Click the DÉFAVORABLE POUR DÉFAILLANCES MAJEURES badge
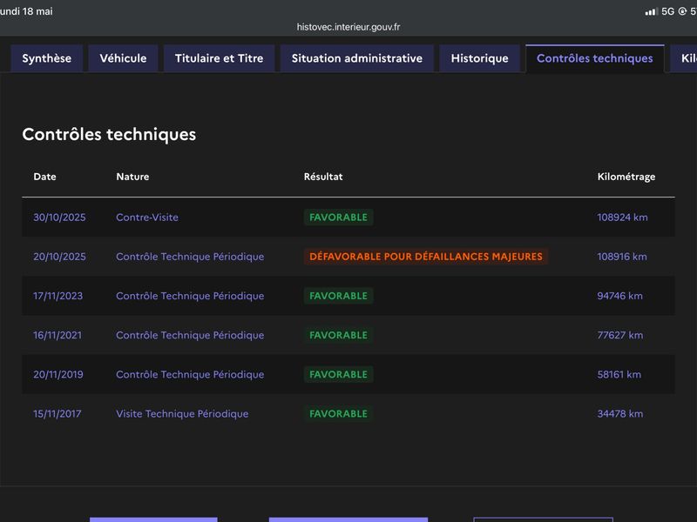 tap(426, 257)
